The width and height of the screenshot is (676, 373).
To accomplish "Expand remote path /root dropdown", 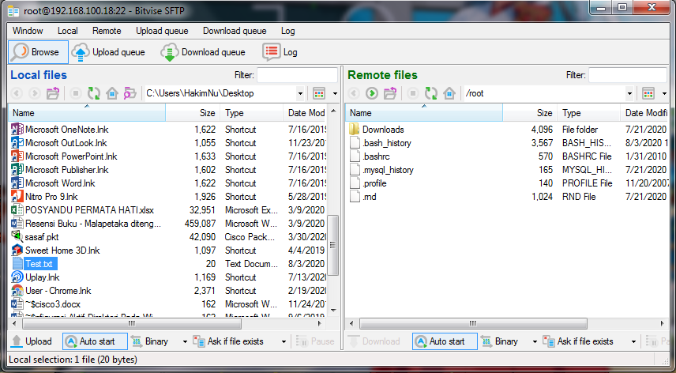I will click(x=629, y=93).
